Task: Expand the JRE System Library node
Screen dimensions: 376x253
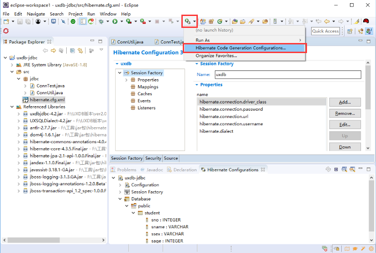Action: (12, 65)
